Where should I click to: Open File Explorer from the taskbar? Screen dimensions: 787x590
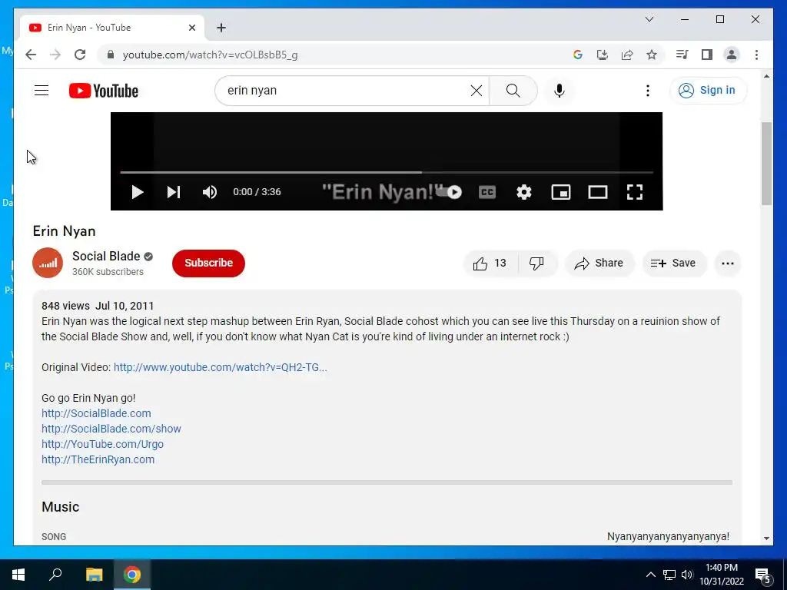point(94,575)
